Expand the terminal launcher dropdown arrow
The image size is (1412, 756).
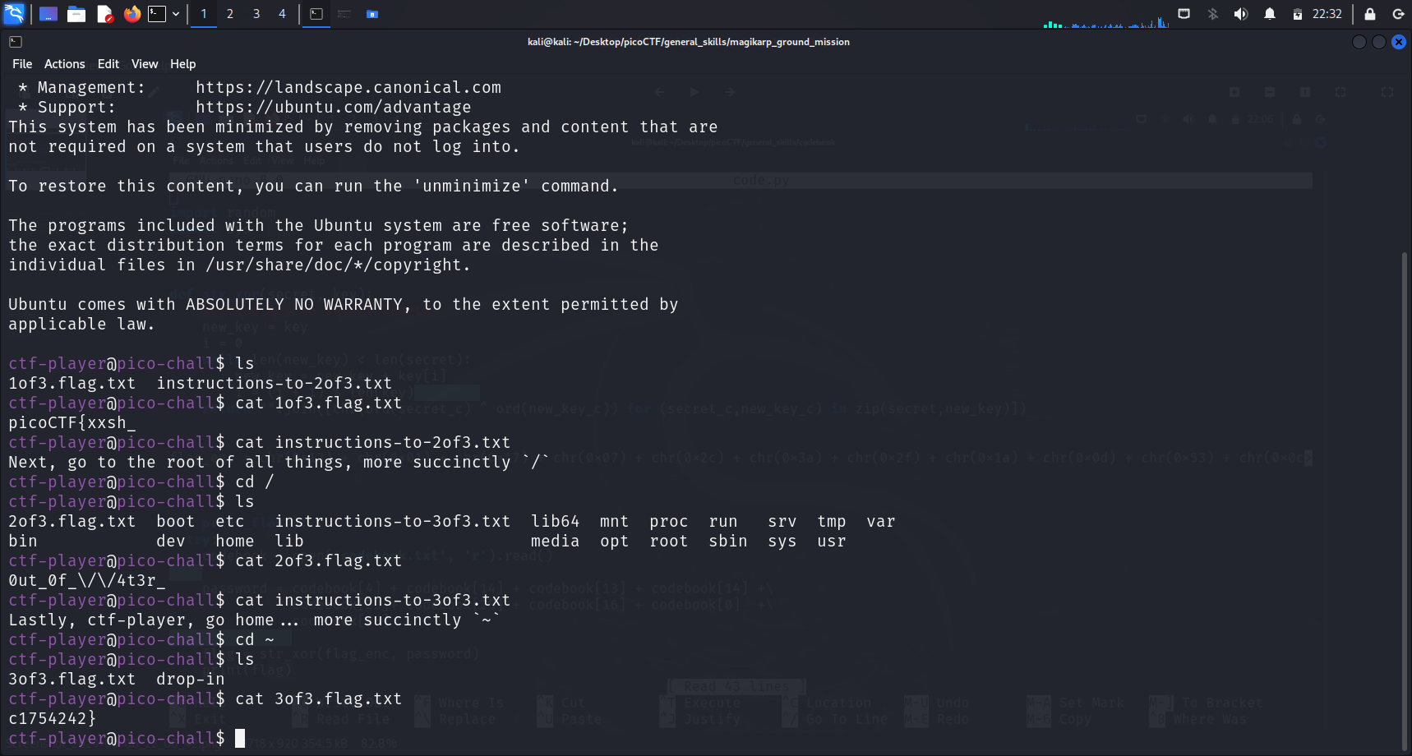pos(176,14)
